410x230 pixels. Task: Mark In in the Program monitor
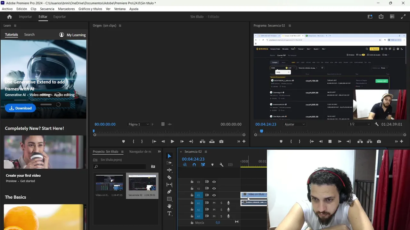coord(291,142)
